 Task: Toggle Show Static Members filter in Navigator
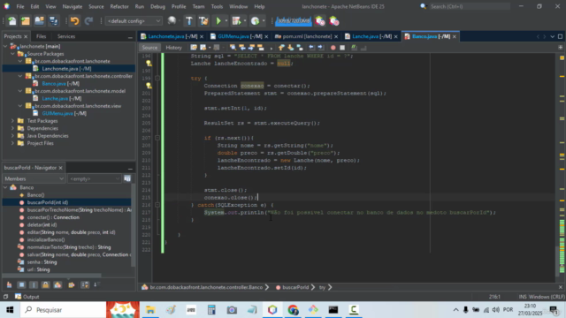(34, 284)
